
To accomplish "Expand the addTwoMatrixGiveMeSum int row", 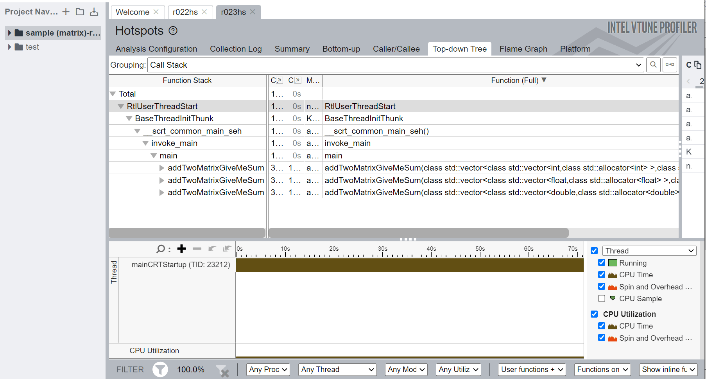I will (161, 168).
